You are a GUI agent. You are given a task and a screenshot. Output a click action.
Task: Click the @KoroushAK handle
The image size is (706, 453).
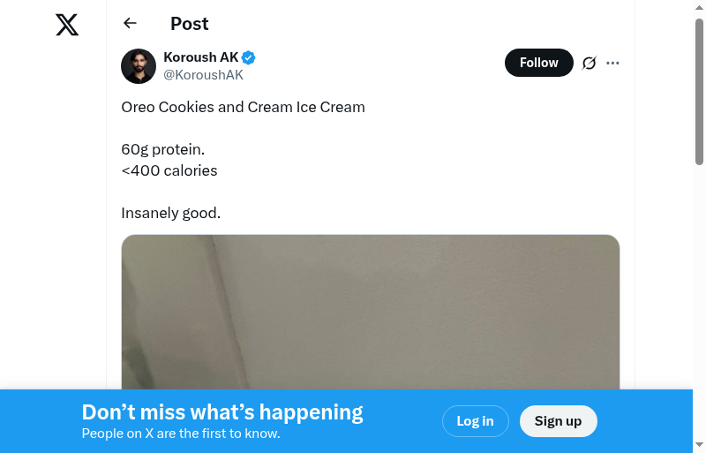[x=203, y=75]
